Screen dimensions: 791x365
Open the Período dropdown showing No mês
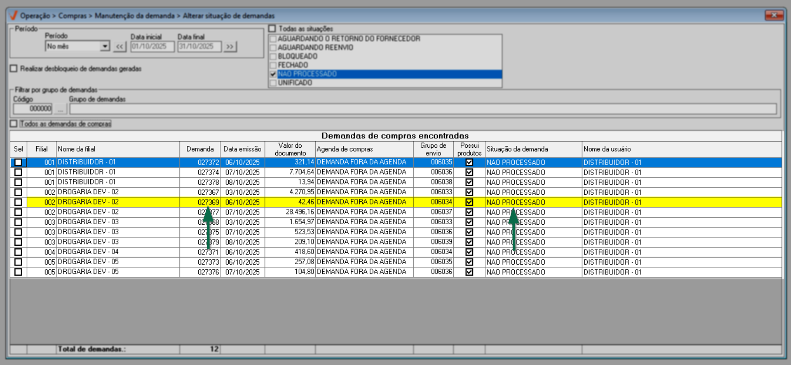click(105, 46)
